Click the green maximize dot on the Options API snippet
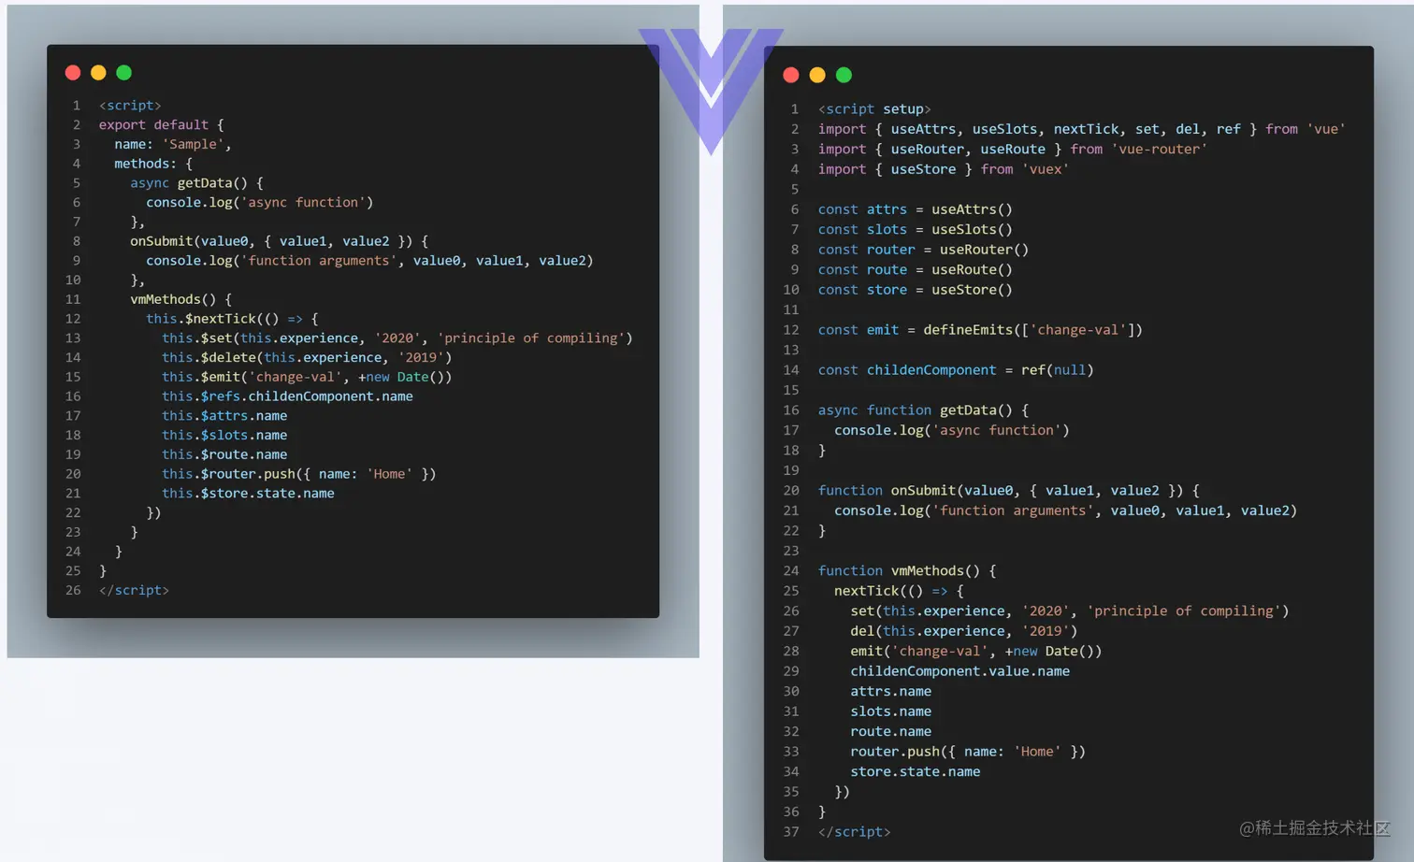Image resolution: width=1414 pixels, height=862 pixels. coord(123,73)
